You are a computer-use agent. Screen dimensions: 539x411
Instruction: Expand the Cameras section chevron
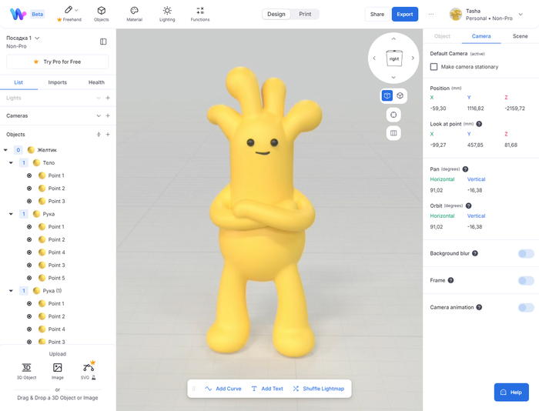click(99, 115)
